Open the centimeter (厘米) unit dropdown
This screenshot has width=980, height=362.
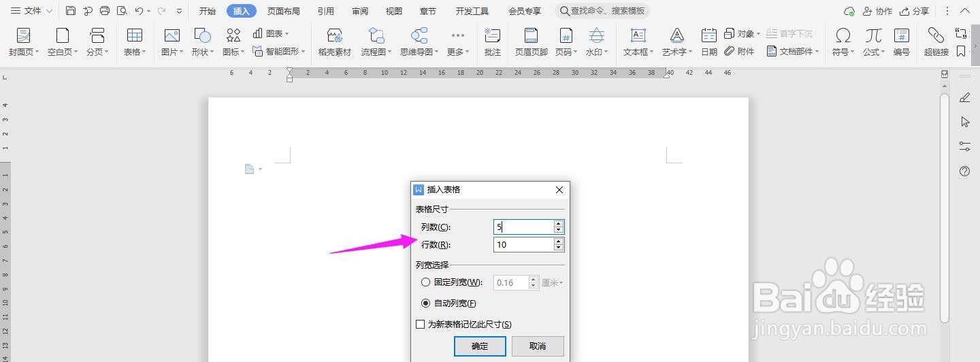[x=553, y=282]
